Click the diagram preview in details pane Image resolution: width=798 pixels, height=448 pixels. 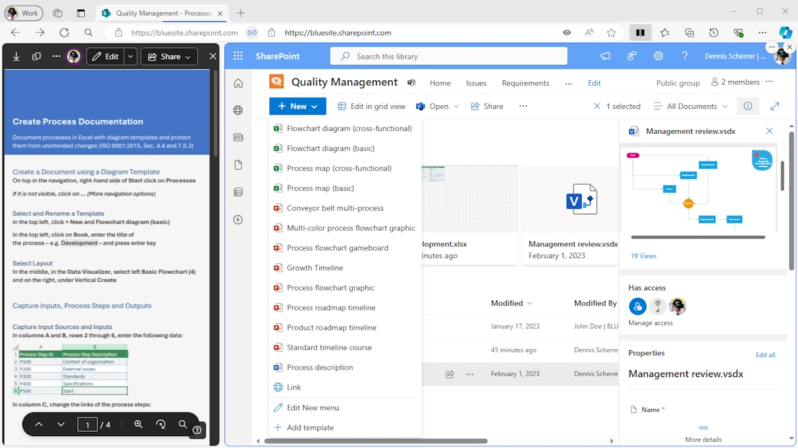(x=698, y=189)
